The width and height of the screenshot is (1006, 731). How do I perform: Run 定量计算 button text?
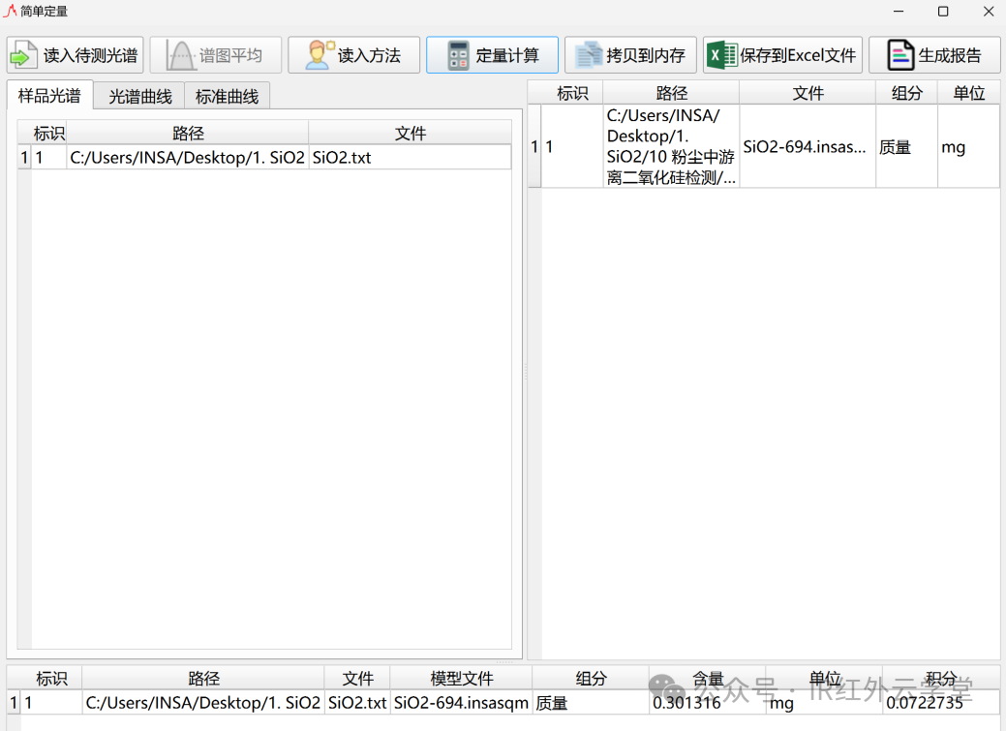[x=506, y=56]
